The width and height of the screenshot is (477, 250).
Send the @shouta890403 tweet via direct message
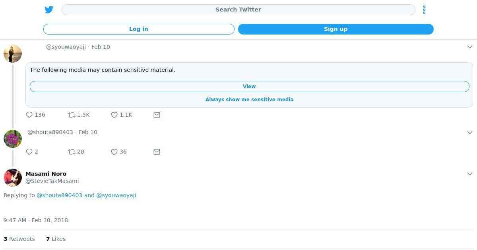point(157,152)
